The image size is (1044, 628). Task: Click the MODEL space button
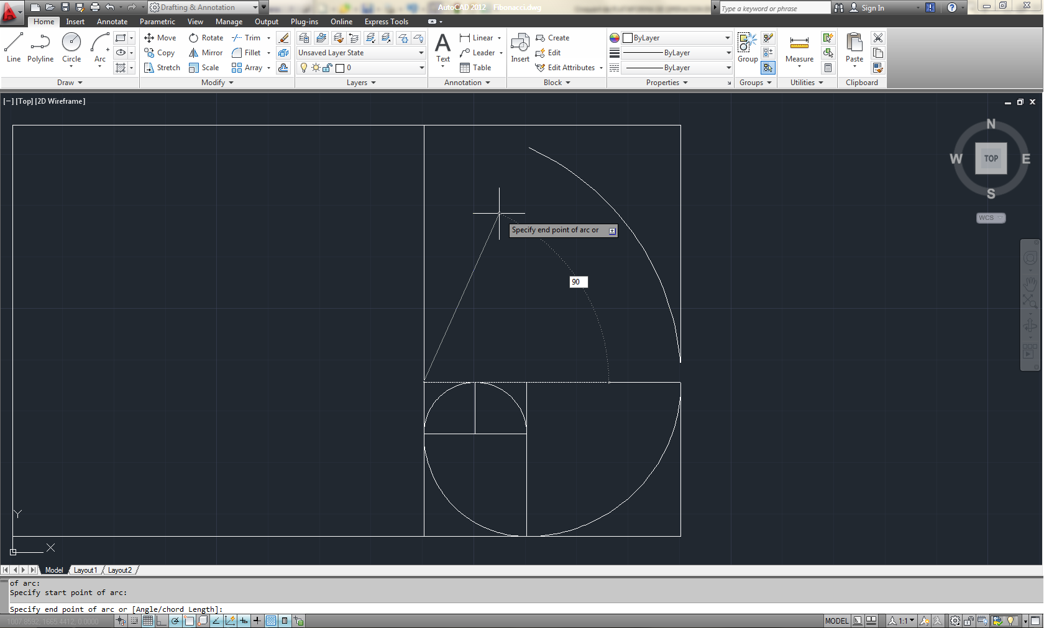[836, 621]
